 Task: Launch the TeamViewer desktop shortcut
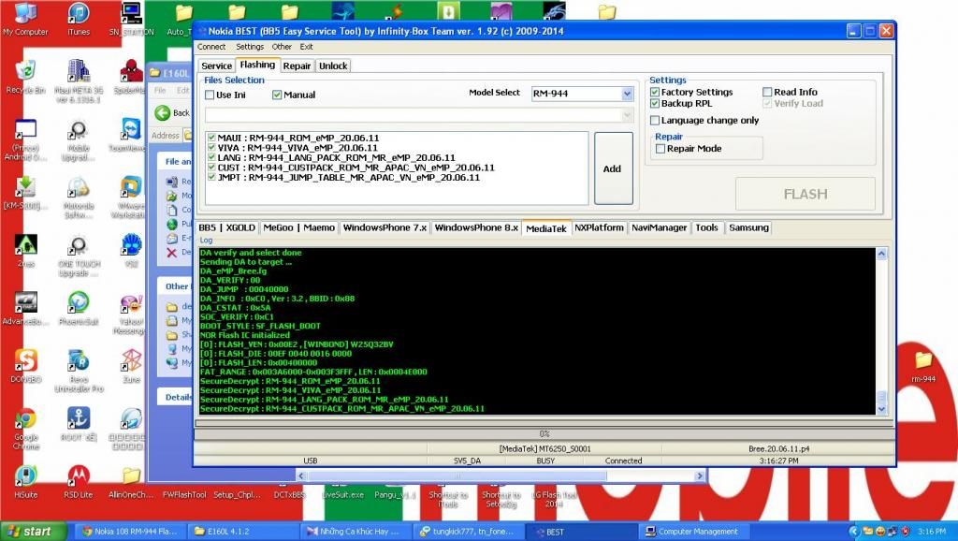click(130, 136)
